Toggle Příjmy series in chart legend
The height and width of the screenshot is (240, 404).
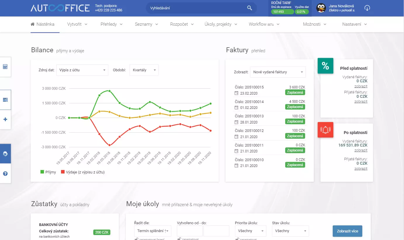(48, 172)
